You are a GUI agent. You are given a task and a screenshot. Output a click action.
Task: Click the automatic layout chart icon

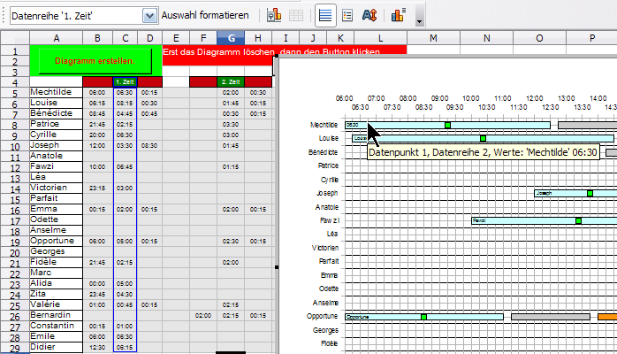pos(398,16)
